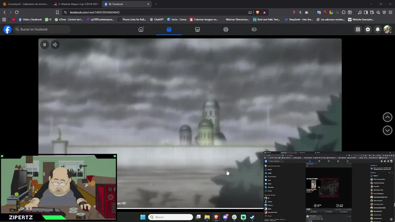Go back in browser history
Viewport: 395px width, 222px height.
4,12
